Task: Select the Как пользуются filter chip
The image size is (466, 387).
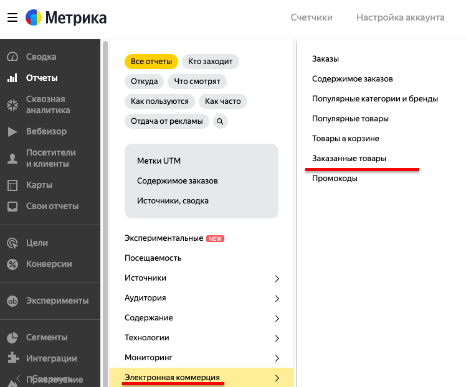Action: click(x=159, y=101)
